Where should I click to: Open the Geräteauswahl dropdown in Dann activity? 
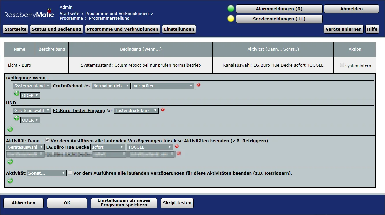(x=25, y=147)
